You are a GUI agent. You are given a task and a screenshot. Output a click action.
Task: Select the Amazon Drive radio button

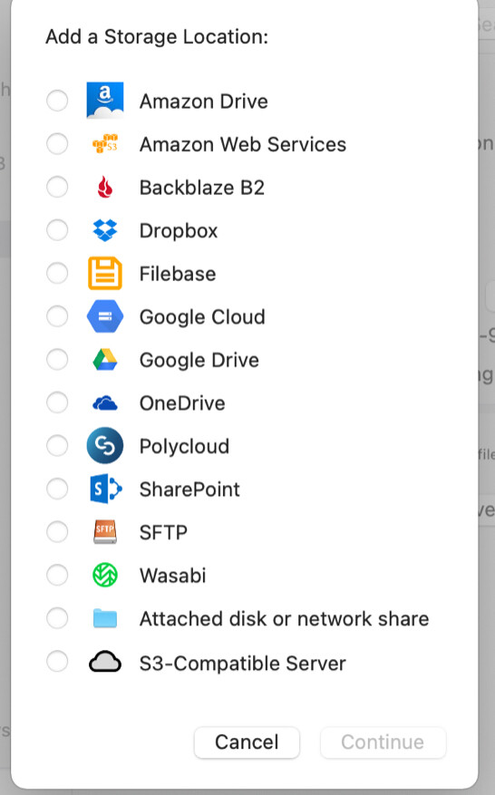pos(57,101)
